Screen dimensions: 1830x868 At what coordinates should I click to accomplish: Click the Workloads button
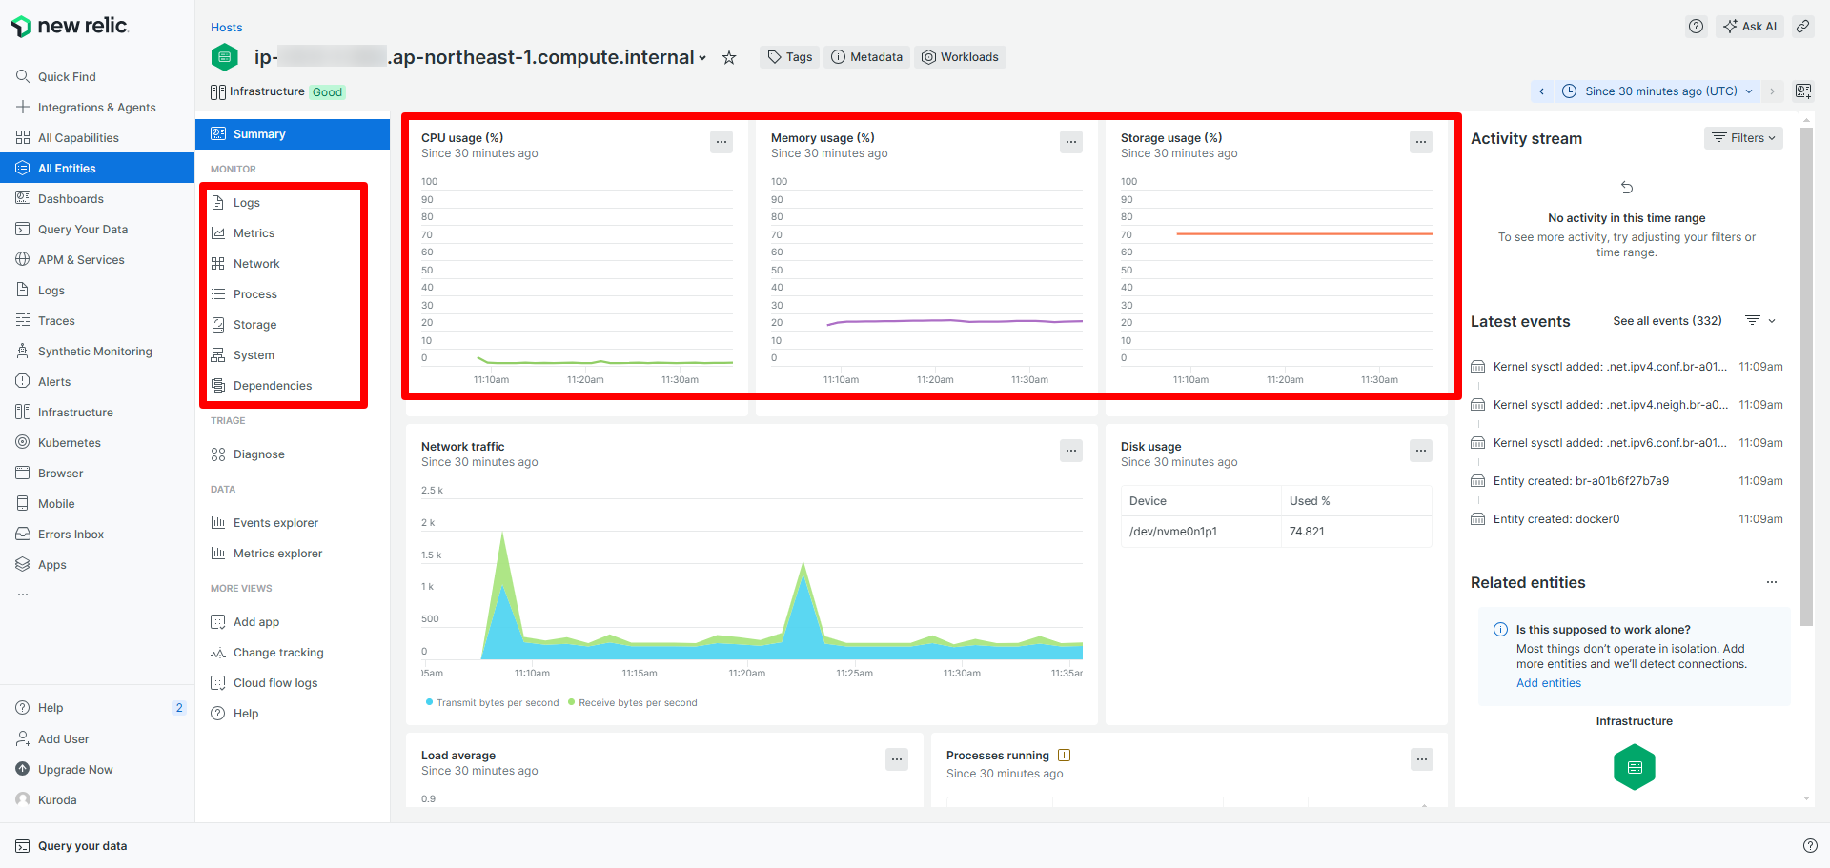point(960,57)
